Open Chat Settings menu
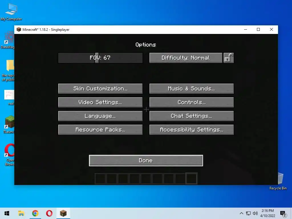This screenshot has width=292, height=219. point(191,116)
